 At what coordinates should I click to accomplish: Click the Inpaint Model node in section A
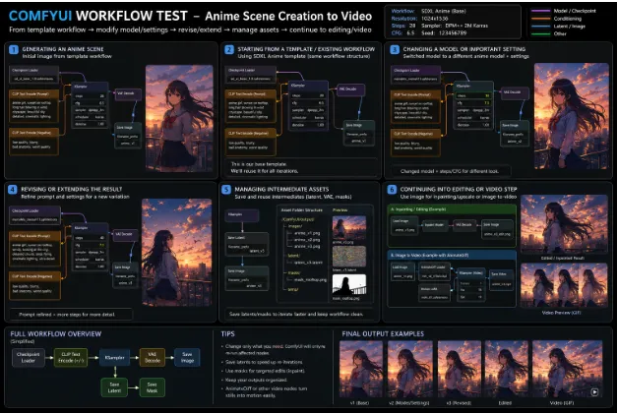click(x=434, y=225)
